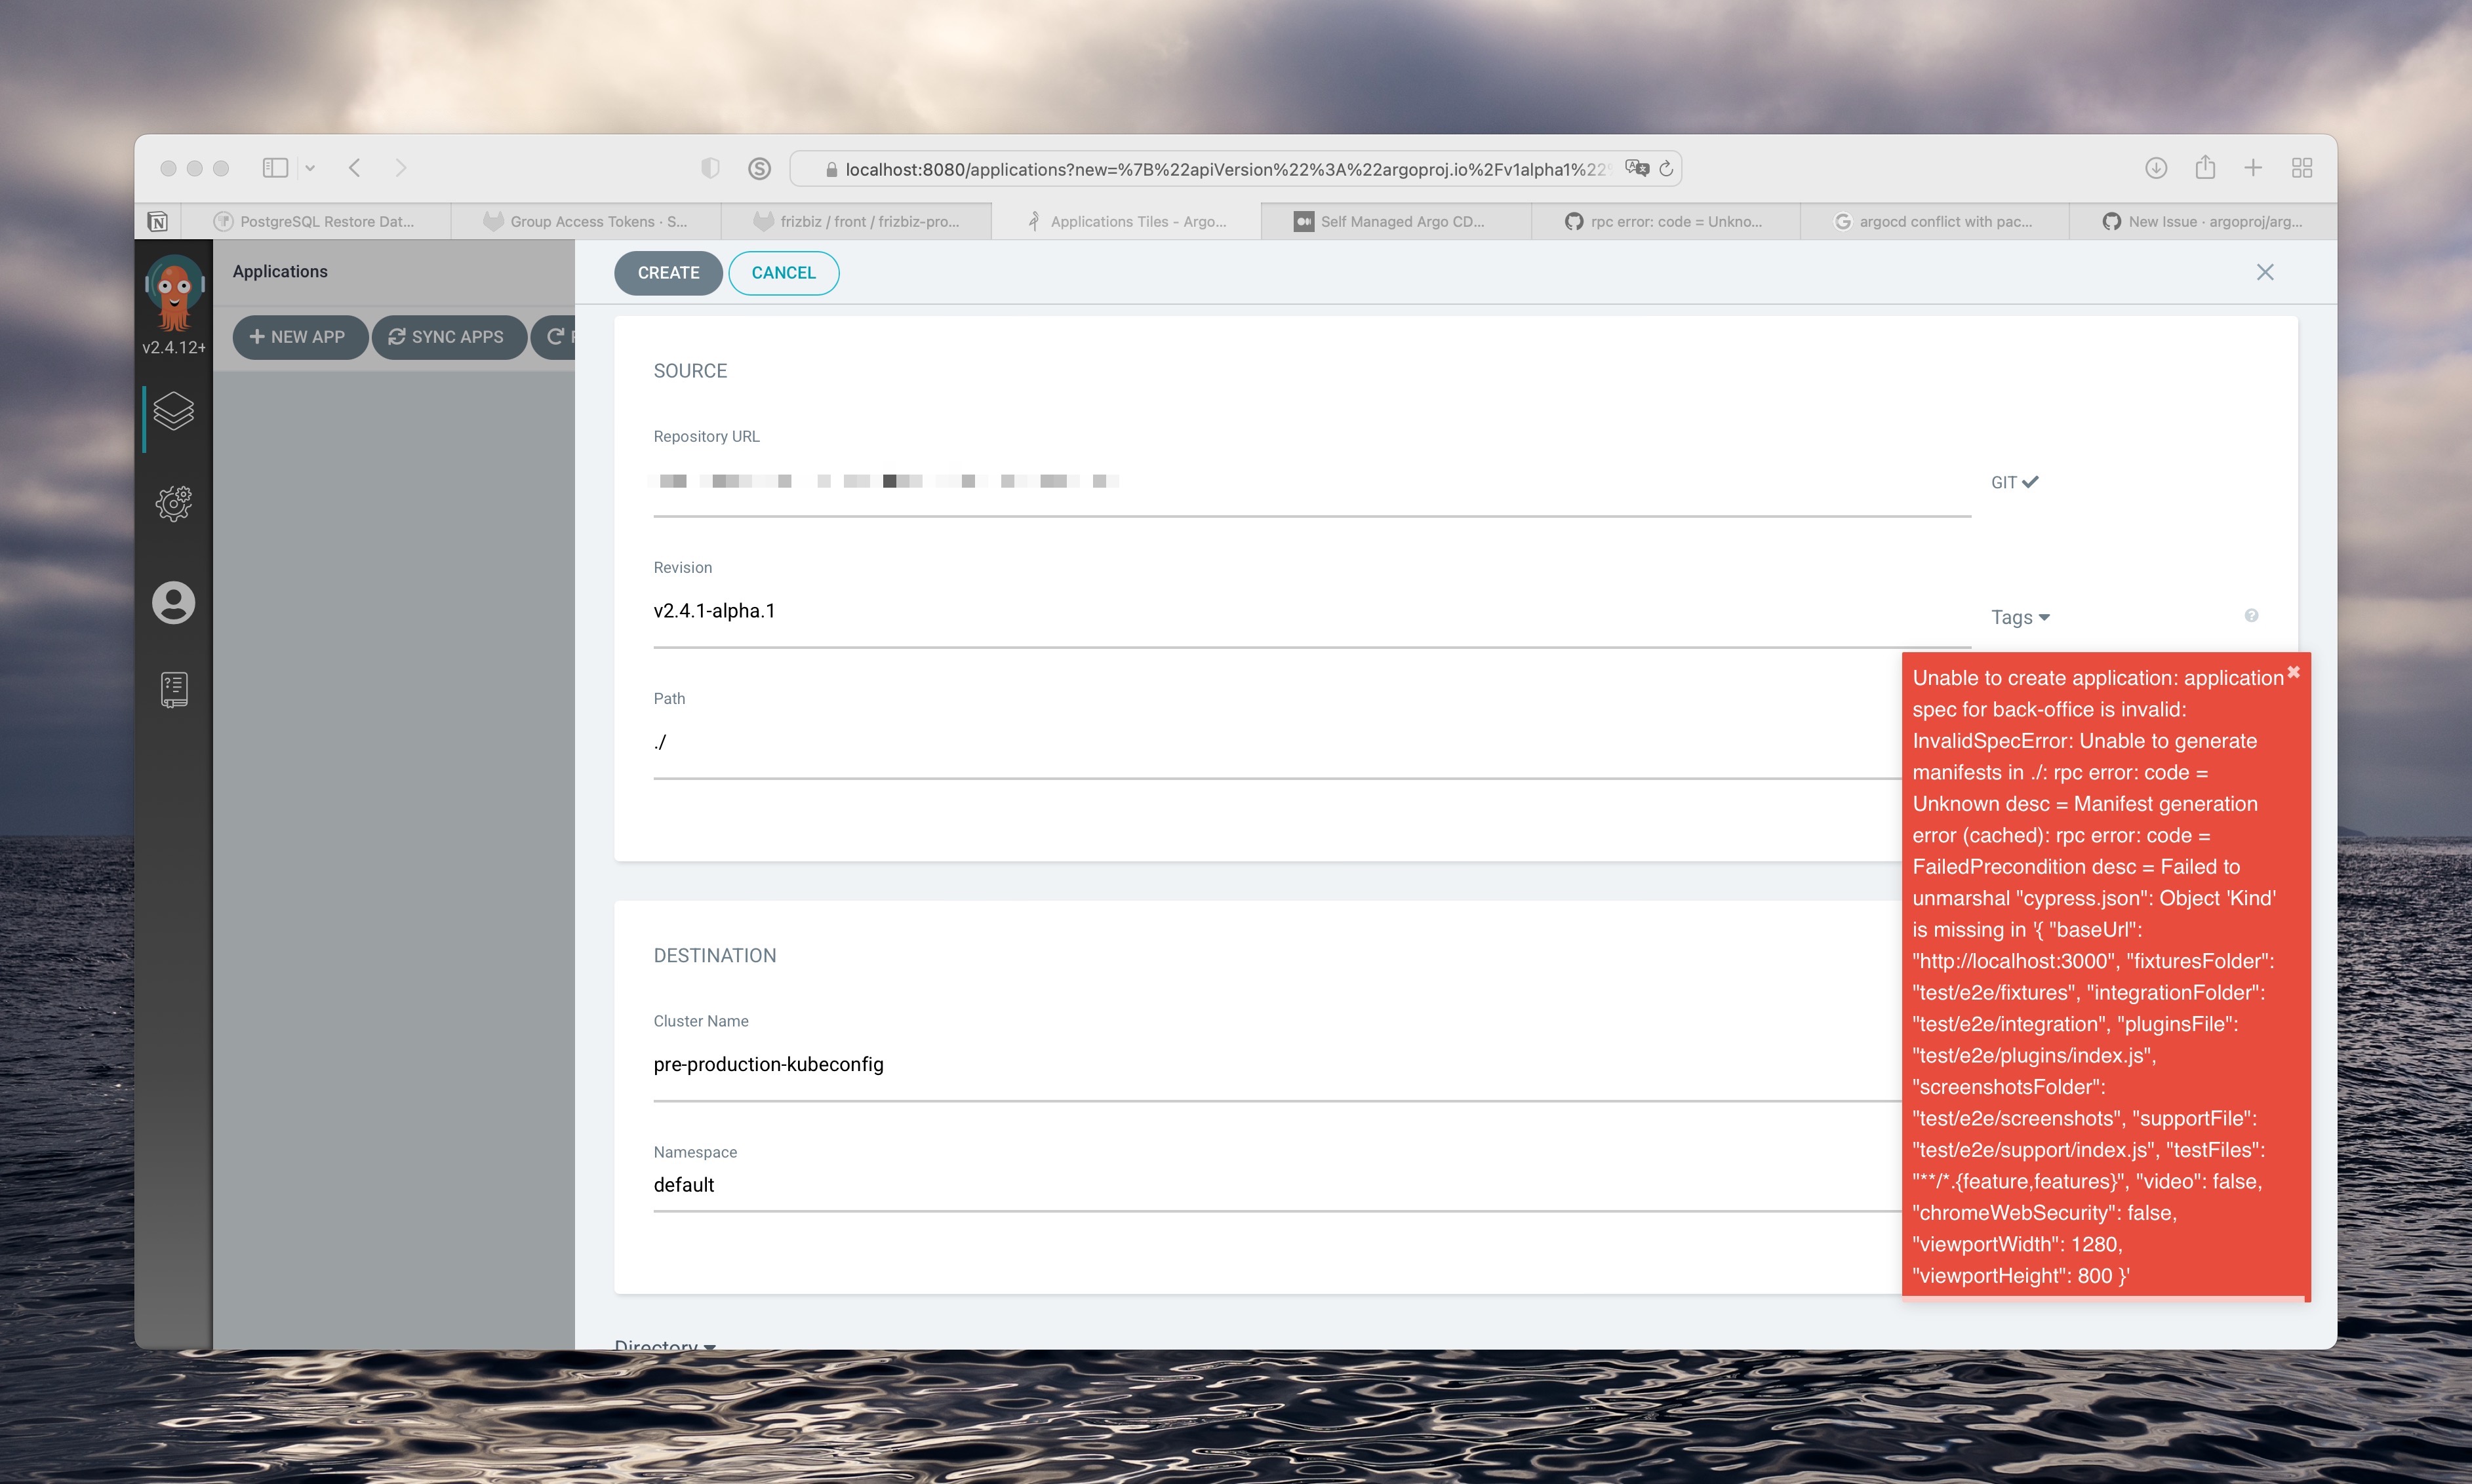Image resolution: width=2472 pixels, height=1484 pixels.
Task: Click the CANCEL button
Action: coord(784,273)
